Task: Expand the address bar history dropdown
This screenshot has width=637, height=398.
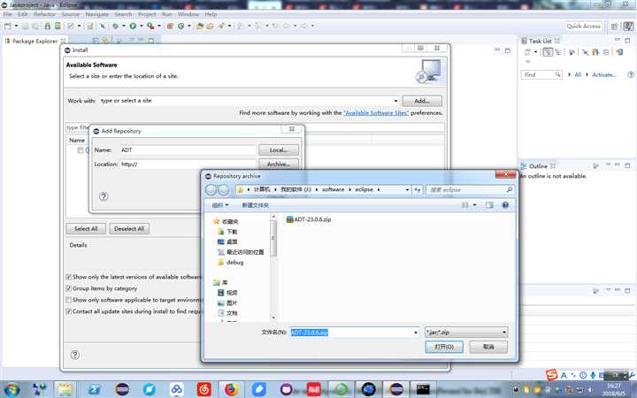Action: (407, 189)
